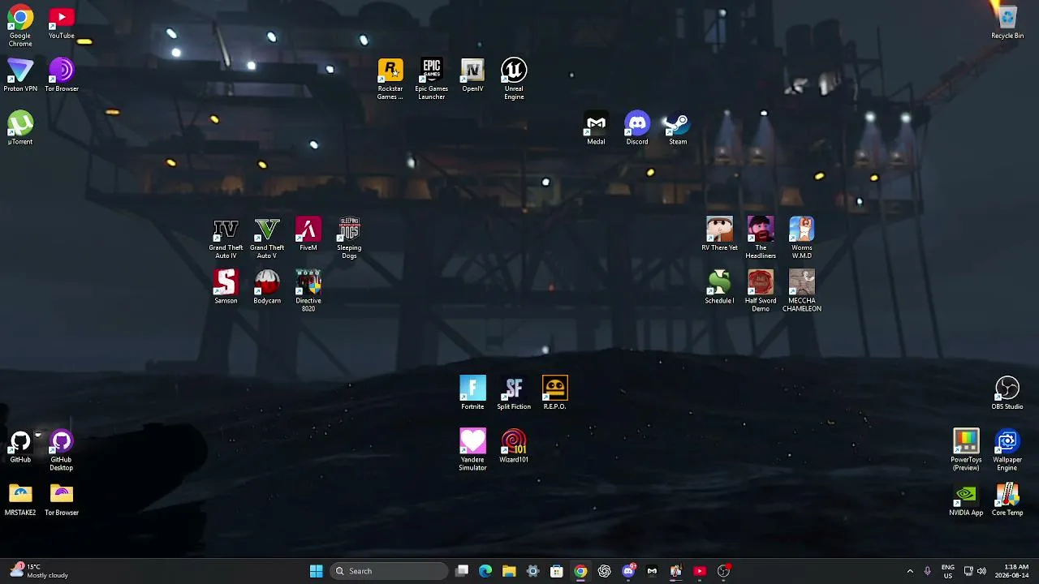Open the weather widget showing 15°C
This screenshot has width=1039, height=584.
[39, 571]
